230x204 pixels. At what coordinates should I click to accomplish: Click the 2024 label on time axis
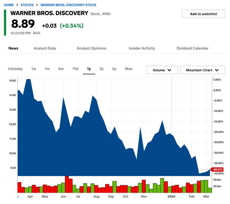pos(171,197)
